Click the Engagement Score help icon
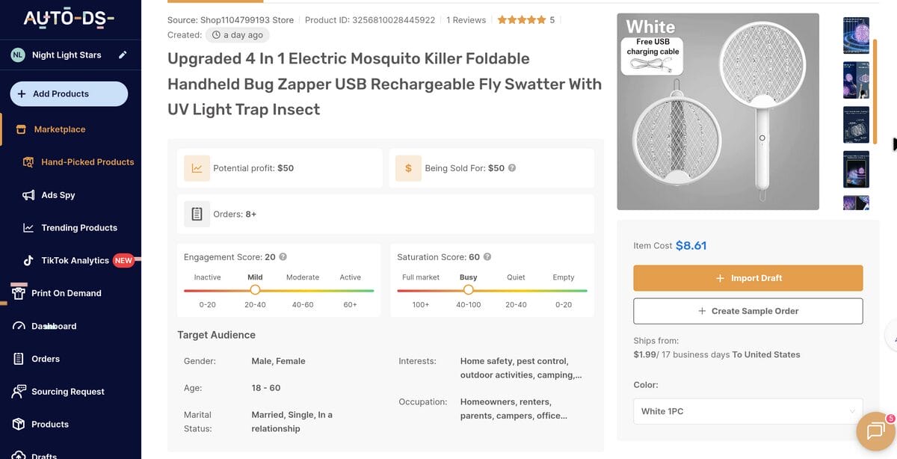897x459 pixels. point(283,257)
